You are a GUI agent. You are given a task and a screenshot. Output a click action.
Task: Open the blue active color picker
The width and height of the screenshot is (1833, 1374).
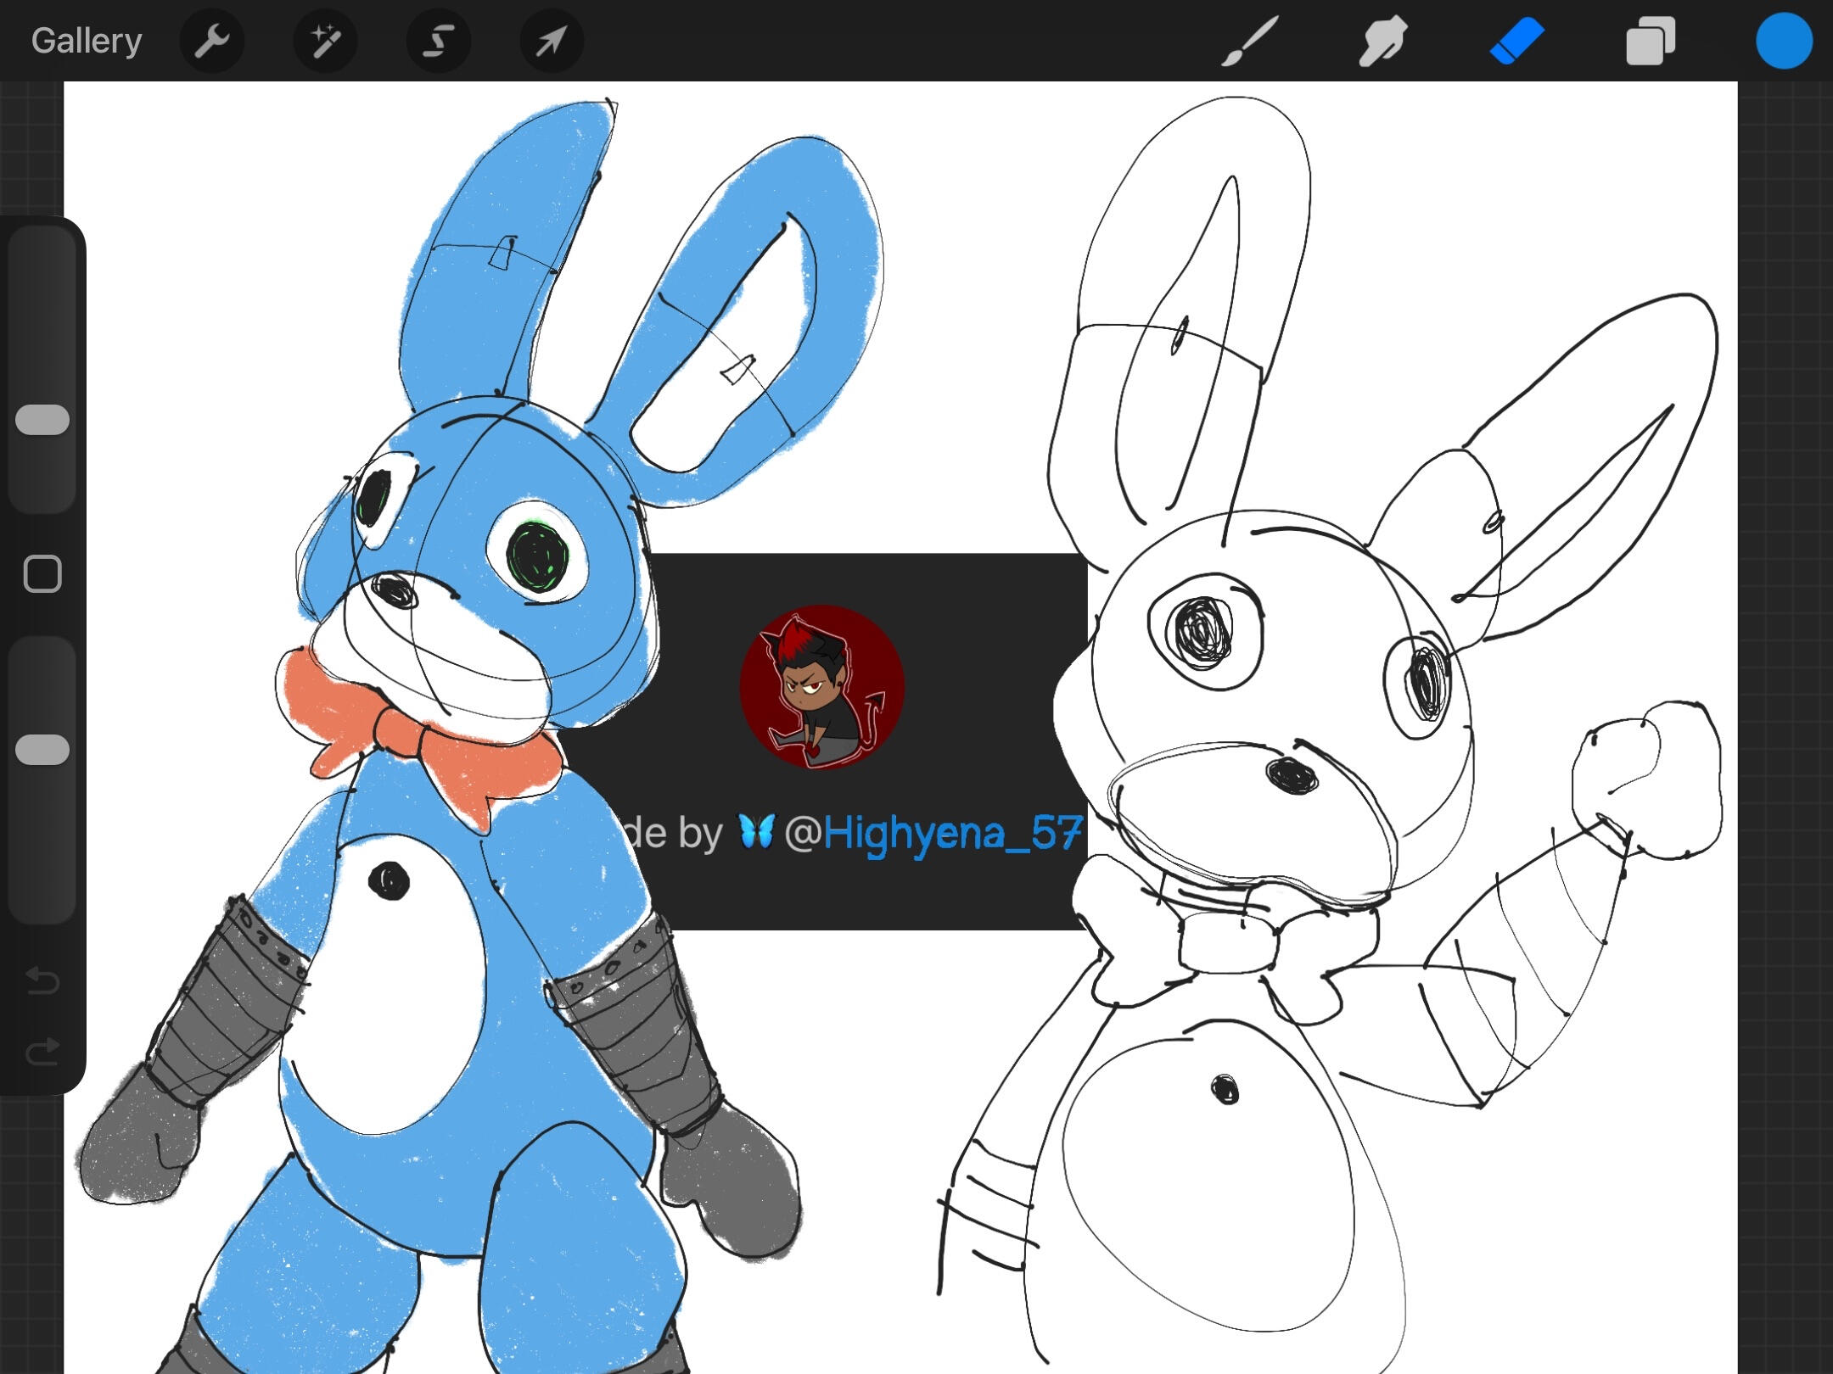tap(1784, 41)
